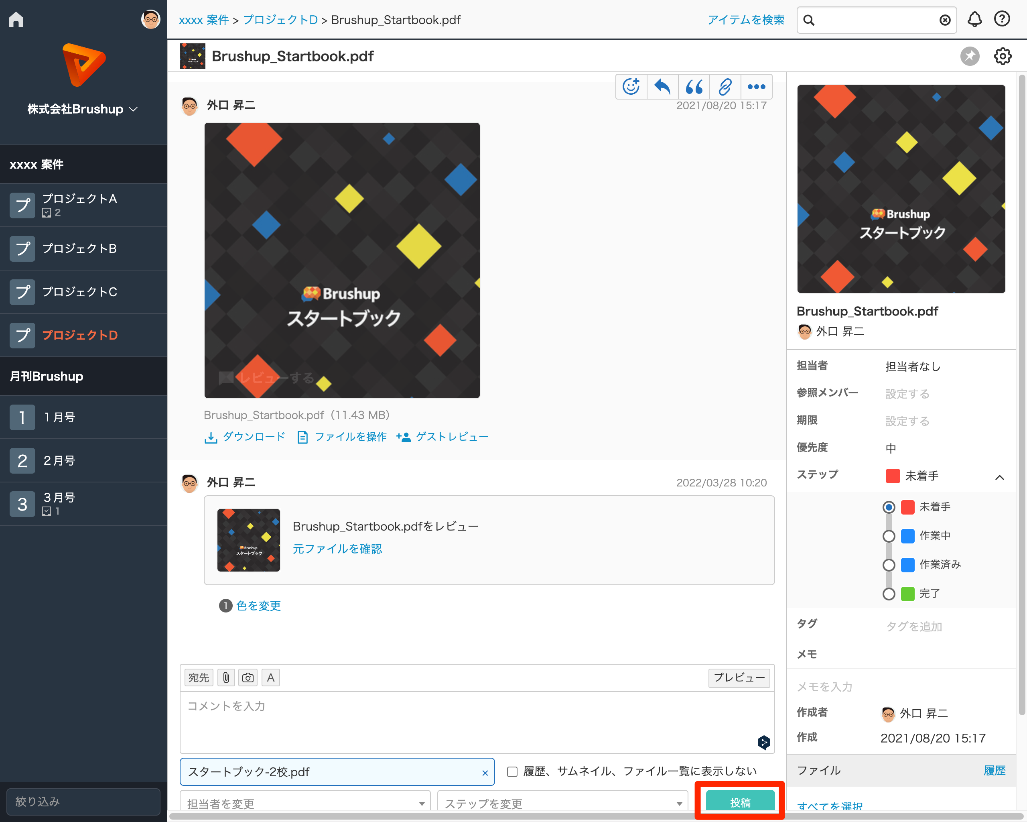Clear the item search field
Viewport: 1027px width, 822px height.
tap(945, 20)
